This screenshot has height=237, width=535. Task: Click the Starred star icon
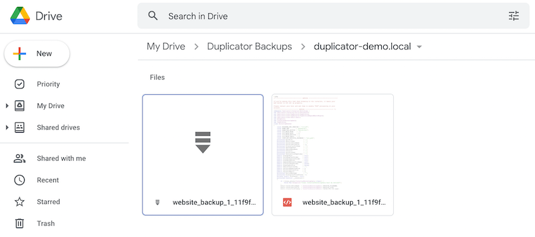20,202
